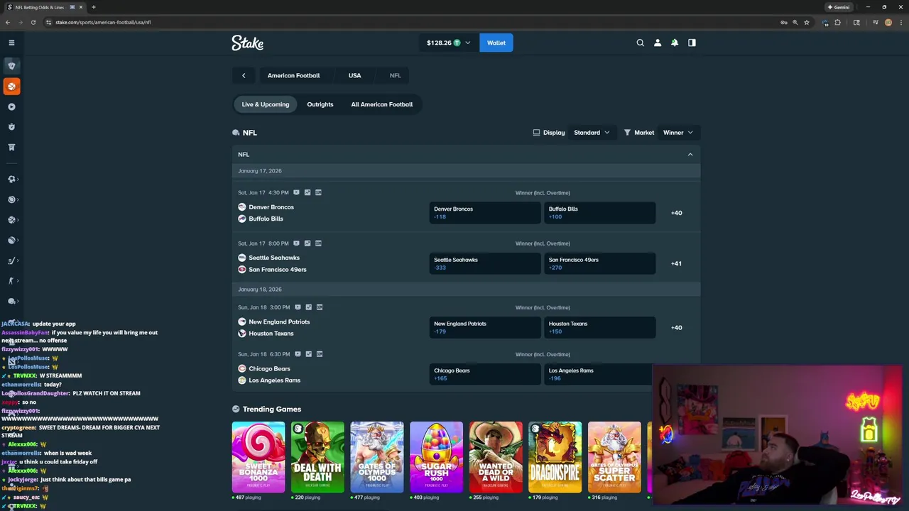Viewport: 909px width, 511px height.
Task: Bet on San Francisco 49ers +270
Action: click(x=599, y=263)
